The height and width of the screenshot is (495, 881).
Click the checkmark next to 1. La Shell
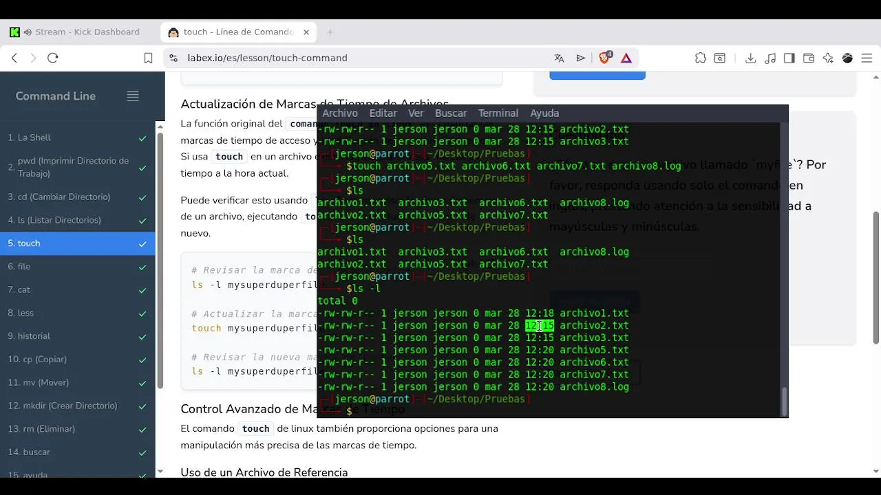tap(142, 138)
